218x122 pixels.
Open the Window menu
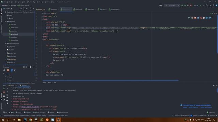pyautogui.click(x=47, y=2)
